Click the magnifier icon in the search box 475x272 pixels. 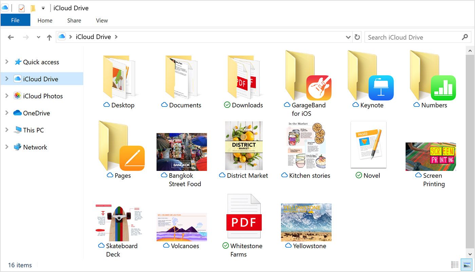pos(465,37)
